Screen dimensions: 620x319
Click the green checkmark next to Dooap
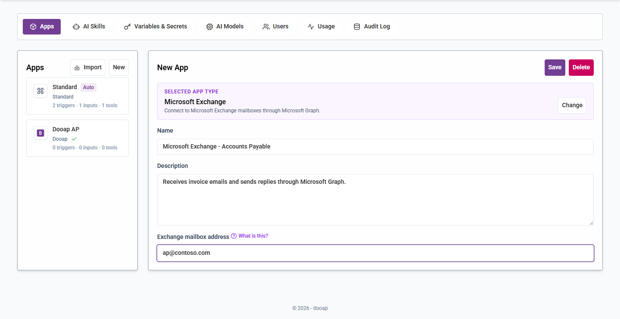[74, 139]
